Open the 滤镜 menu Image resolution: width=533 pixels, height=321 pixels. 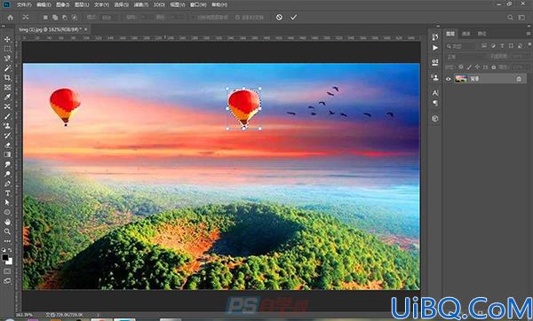coord(140,4)
